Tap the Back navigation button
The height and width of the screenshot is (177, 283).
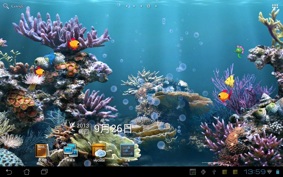[9, 172]
